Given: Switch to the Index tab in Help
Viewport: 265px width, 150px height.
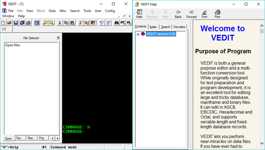Looking at the screenshot, I should (153, 27).
